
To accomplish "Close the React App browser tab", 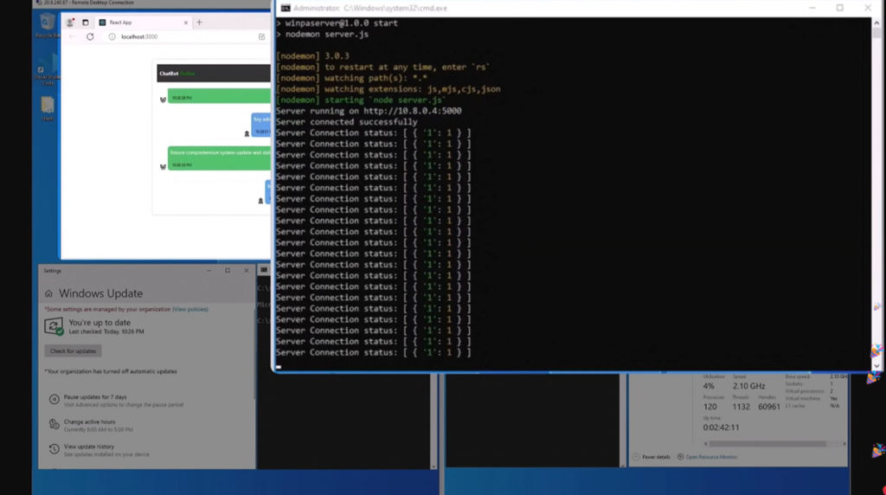I will point(184,22).
